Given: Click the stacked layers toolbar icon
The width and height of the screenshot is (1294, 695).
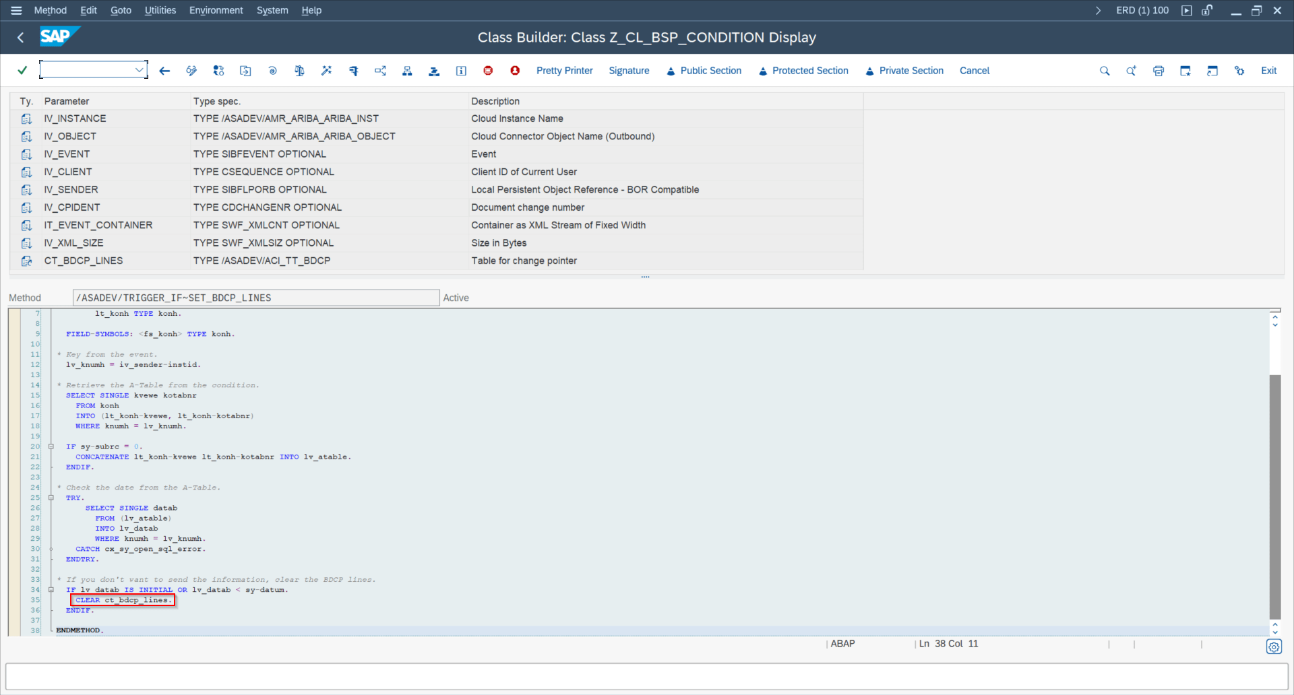Looking at the screenshot, I should (x=434, y=71).
